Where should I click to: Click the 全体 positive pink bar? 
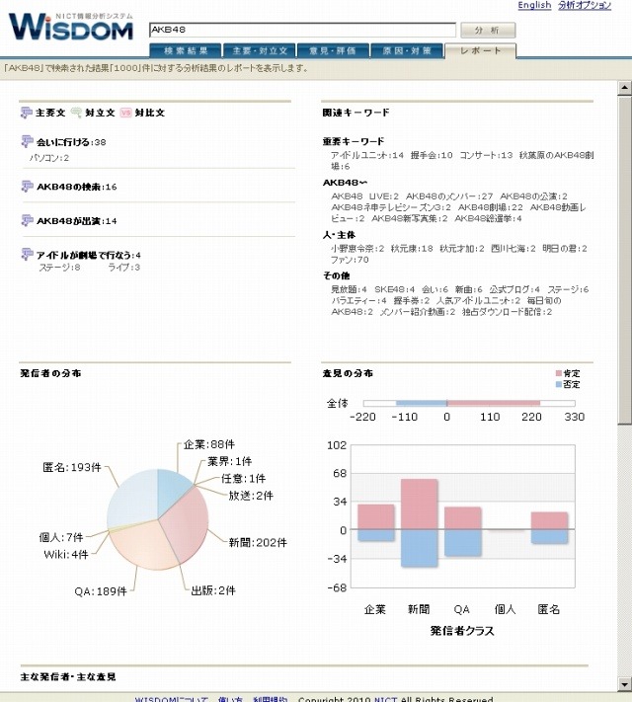click(494, 404)
